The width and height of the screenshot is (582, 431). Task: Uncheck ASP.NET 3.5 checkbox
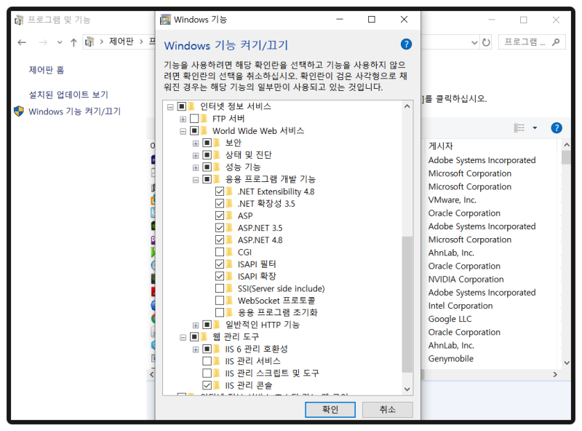click(220, 228)
